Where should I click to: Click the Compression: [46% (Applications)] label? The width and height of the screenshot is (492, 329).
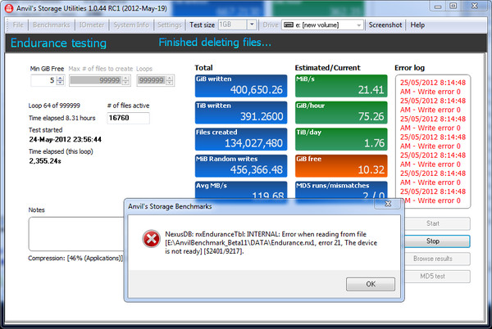click(x=75, y=259)
